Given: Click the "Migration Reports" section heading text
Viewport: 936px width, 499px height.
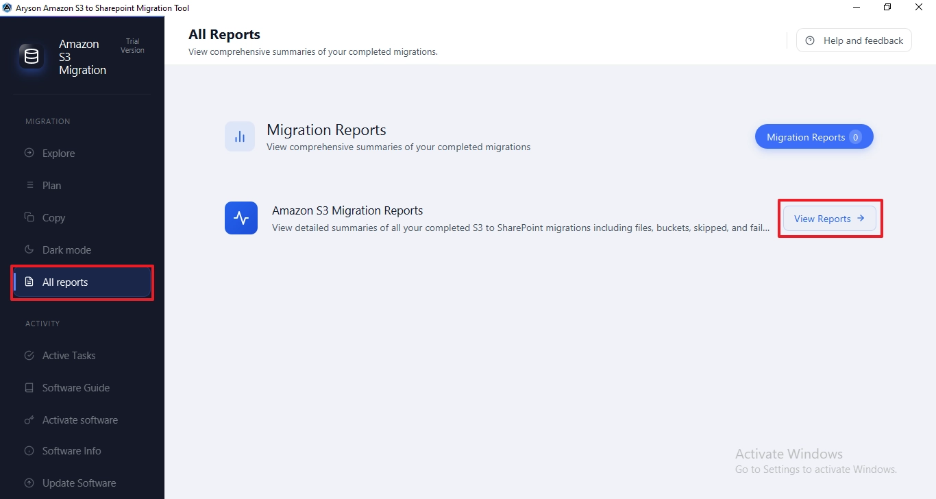Looking at the screenshot, I should (326, 130).
